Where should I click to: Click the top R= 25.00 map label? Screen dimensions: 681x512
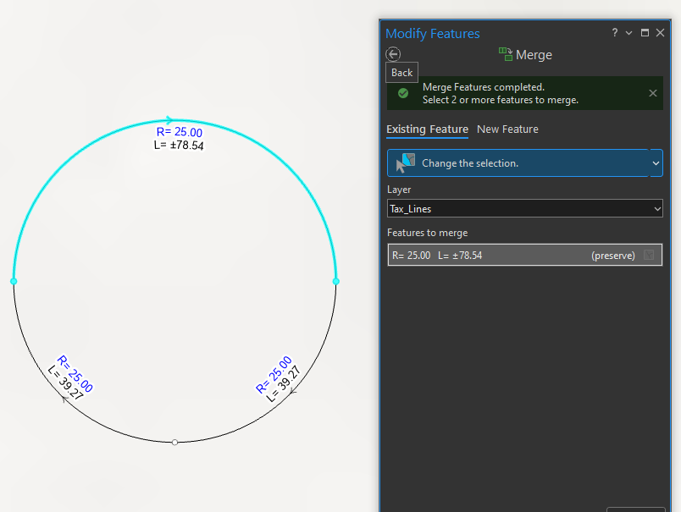(180, 132)
